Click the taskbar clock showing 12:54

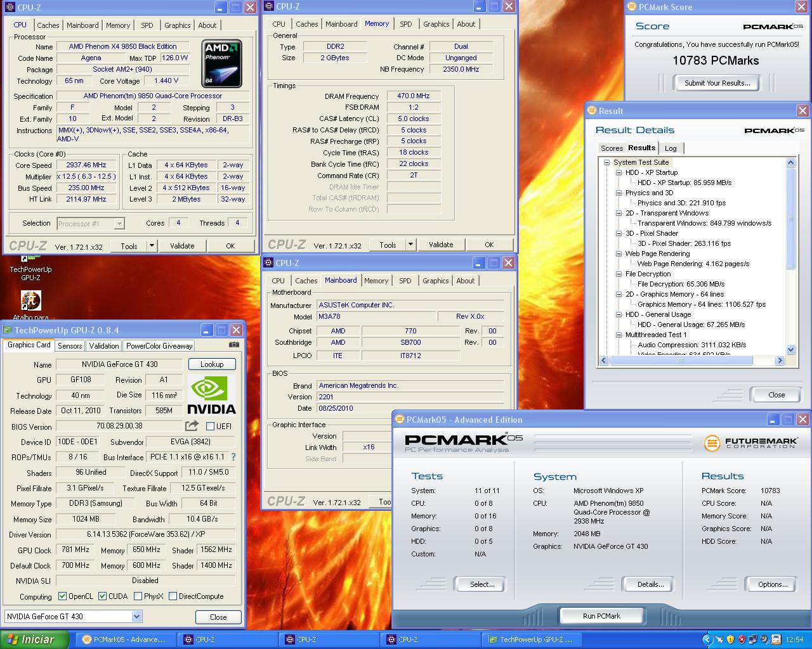point(794,639)
